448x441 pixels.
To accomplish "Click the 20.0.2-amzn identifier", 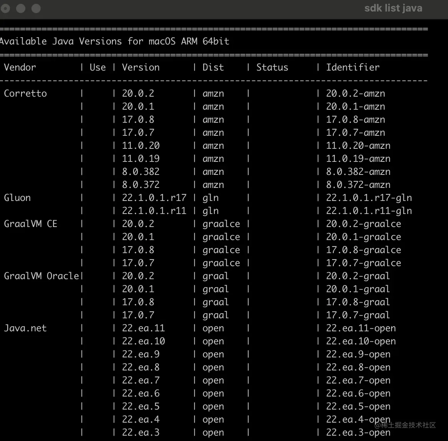I will coord(356,93).
